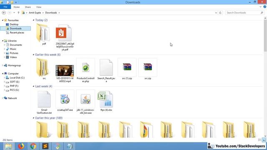Select the jdk-11 windows exe icon
This screenshot has height=150, width=267.
(x=86, y=99)
